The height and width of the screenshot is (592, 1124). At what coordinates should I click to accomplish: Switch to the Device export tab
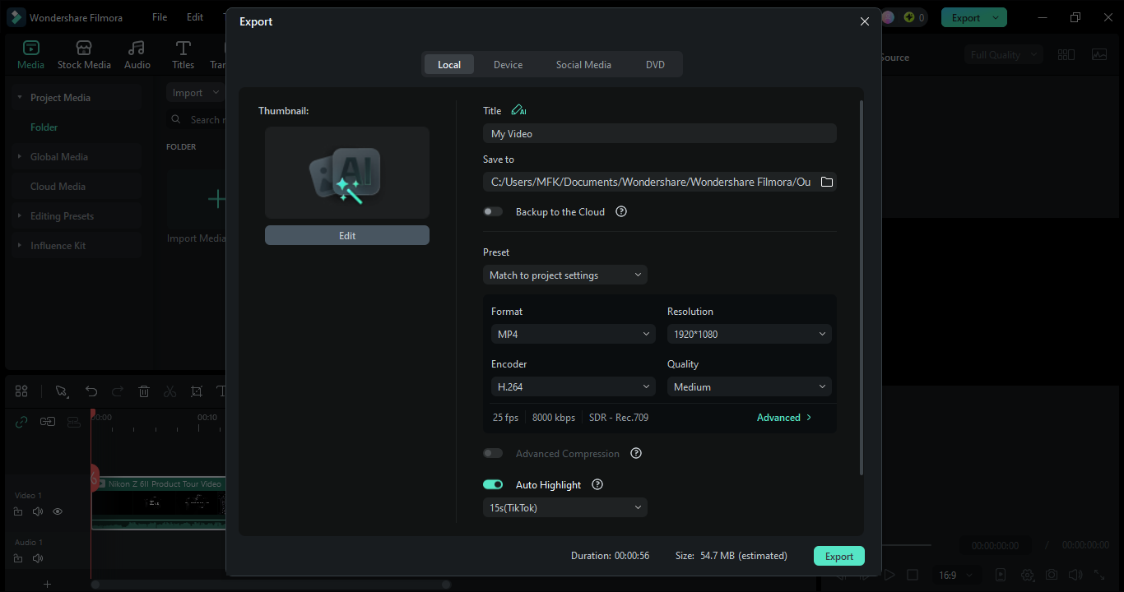(x=508, y=64)
